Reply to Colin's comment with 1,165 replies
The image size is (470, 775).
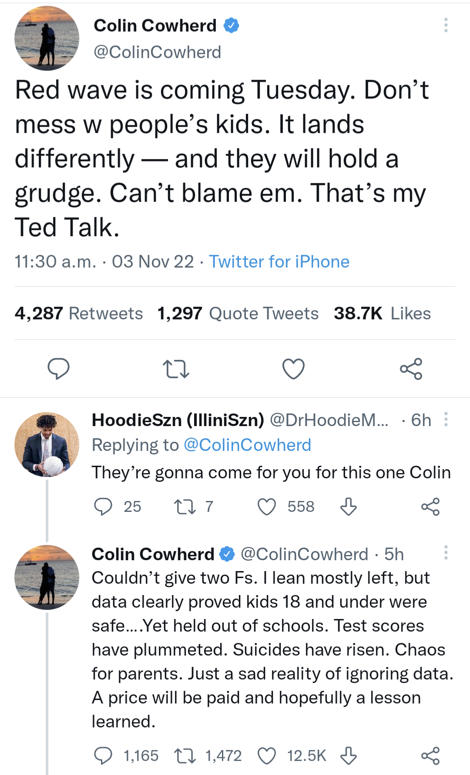click(x=103, y=756)
